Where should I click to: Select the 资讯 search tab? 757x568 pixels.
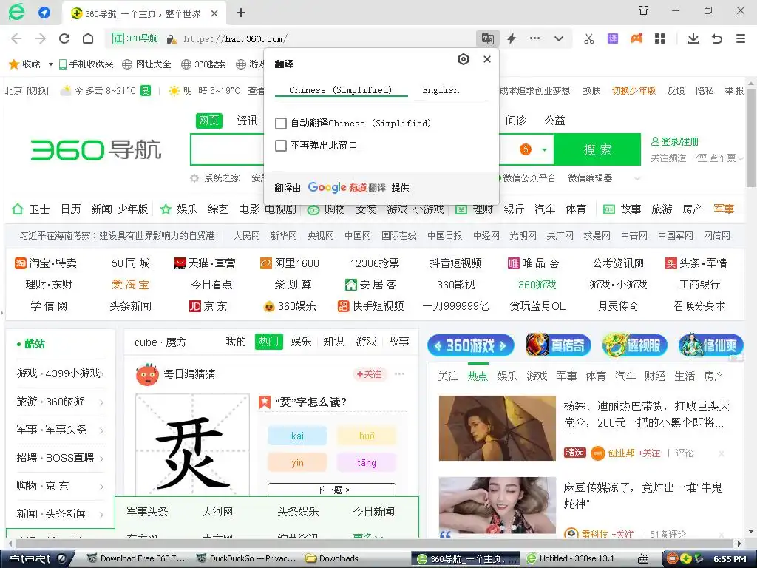click(x=247, y=121)
